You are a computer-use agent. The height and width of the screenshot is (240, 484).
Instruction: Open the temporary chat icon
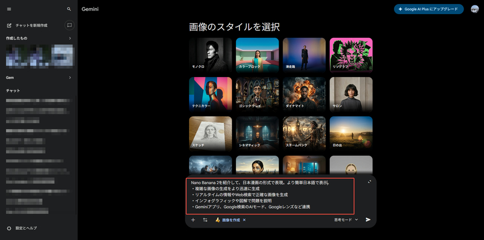[x=69, y=25]
